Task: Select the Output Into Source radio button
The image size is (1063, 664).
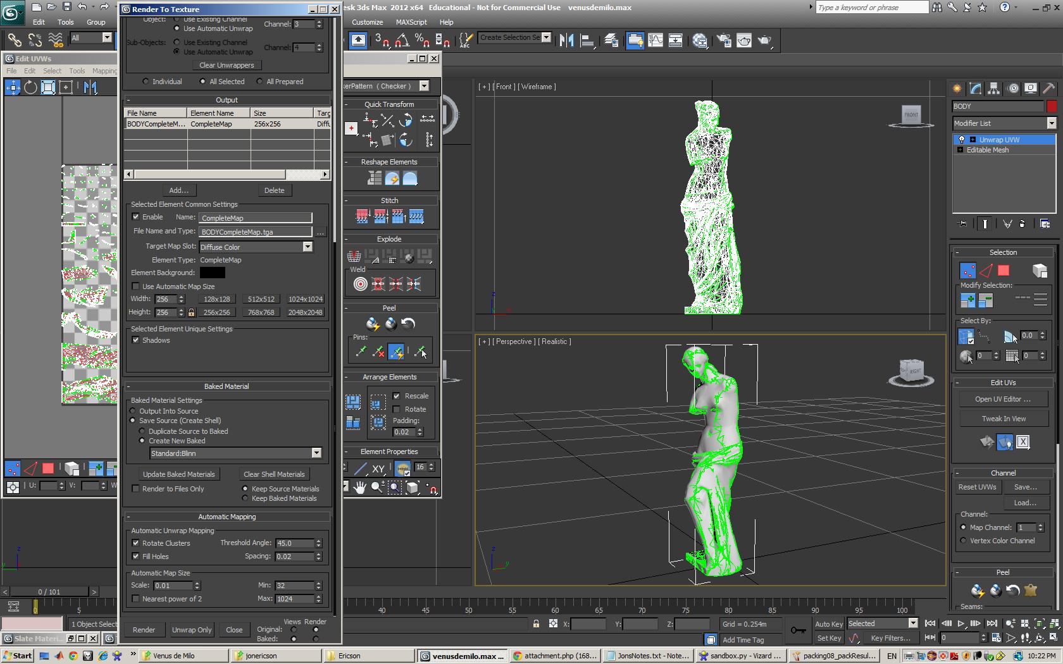Action: tap(133, 411)
